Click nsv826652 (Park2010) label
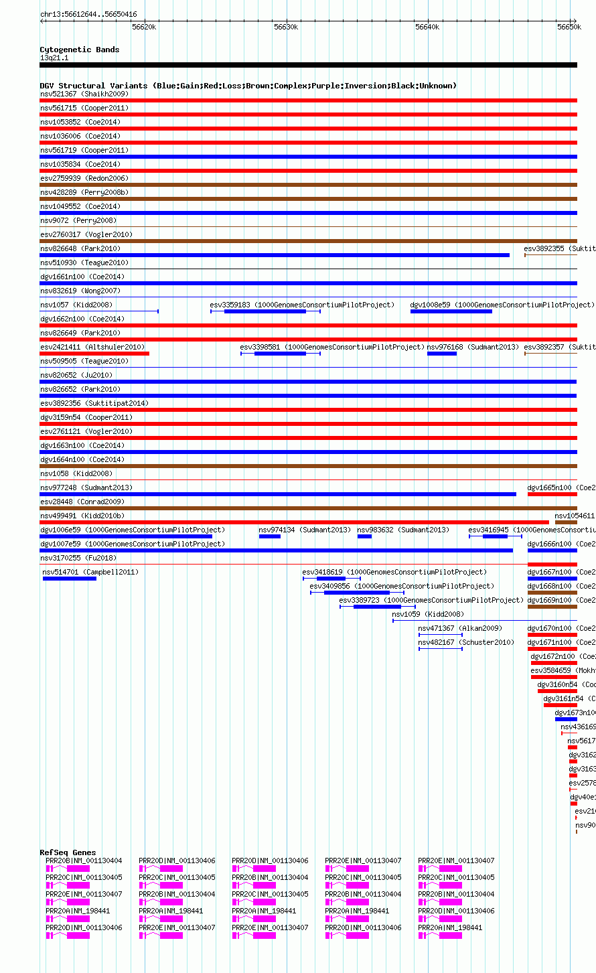 pyautogui.click(x=80, y=389)
